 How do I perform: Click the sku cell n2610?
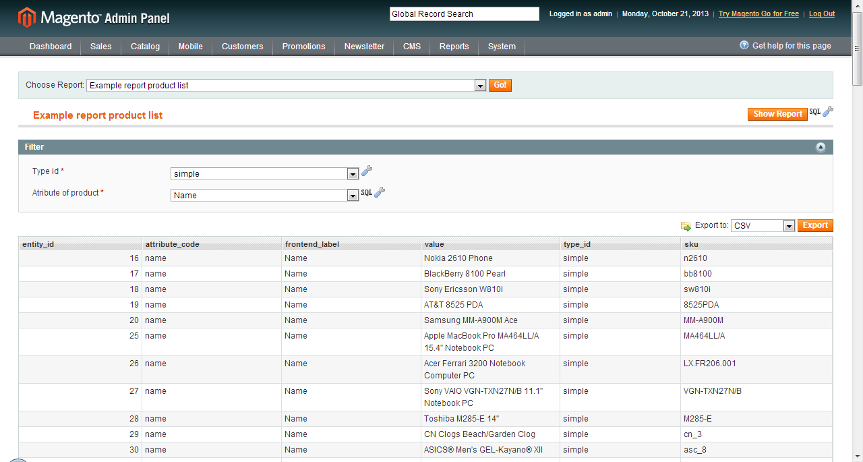click(756, 258)
